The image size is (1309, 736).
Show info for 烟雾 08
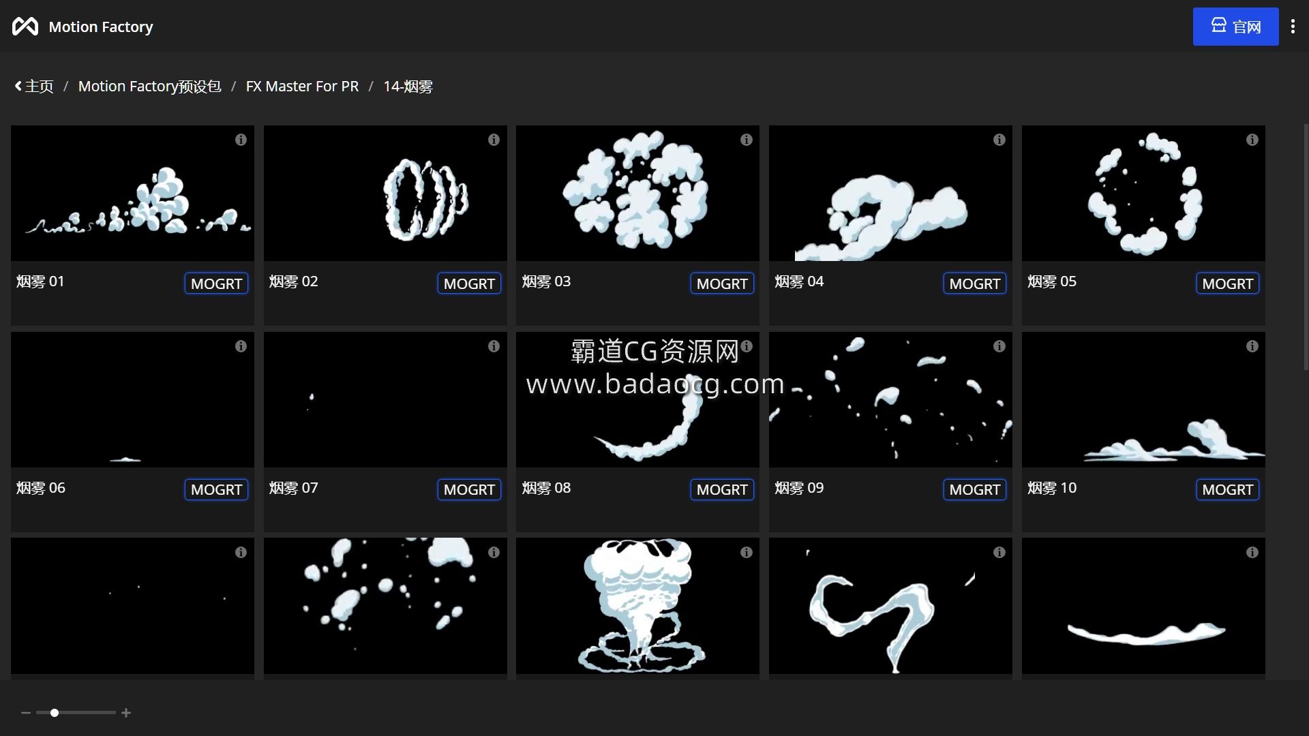(747, 346)
